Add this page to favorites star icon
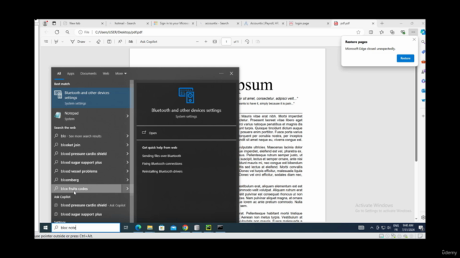Viewport: 460px width, 258px height. pyautogui.click(x=358, y=32)
